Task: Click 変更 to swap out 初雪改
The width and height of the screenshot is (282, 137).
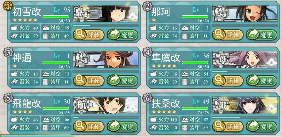Action: tap(123, 35)
